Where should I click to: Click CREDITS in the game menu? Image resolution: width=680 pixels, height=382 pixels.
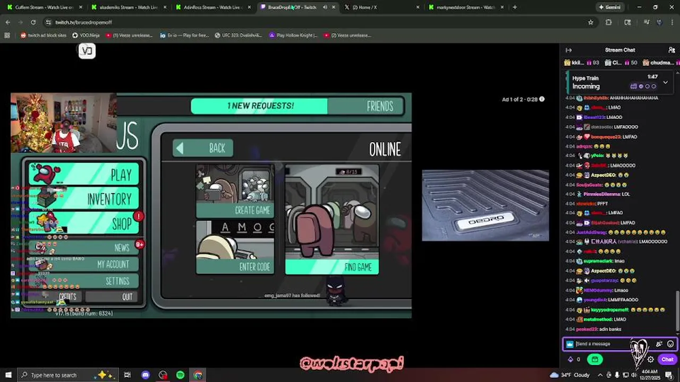pyautogui.click(x=67, y=297)
